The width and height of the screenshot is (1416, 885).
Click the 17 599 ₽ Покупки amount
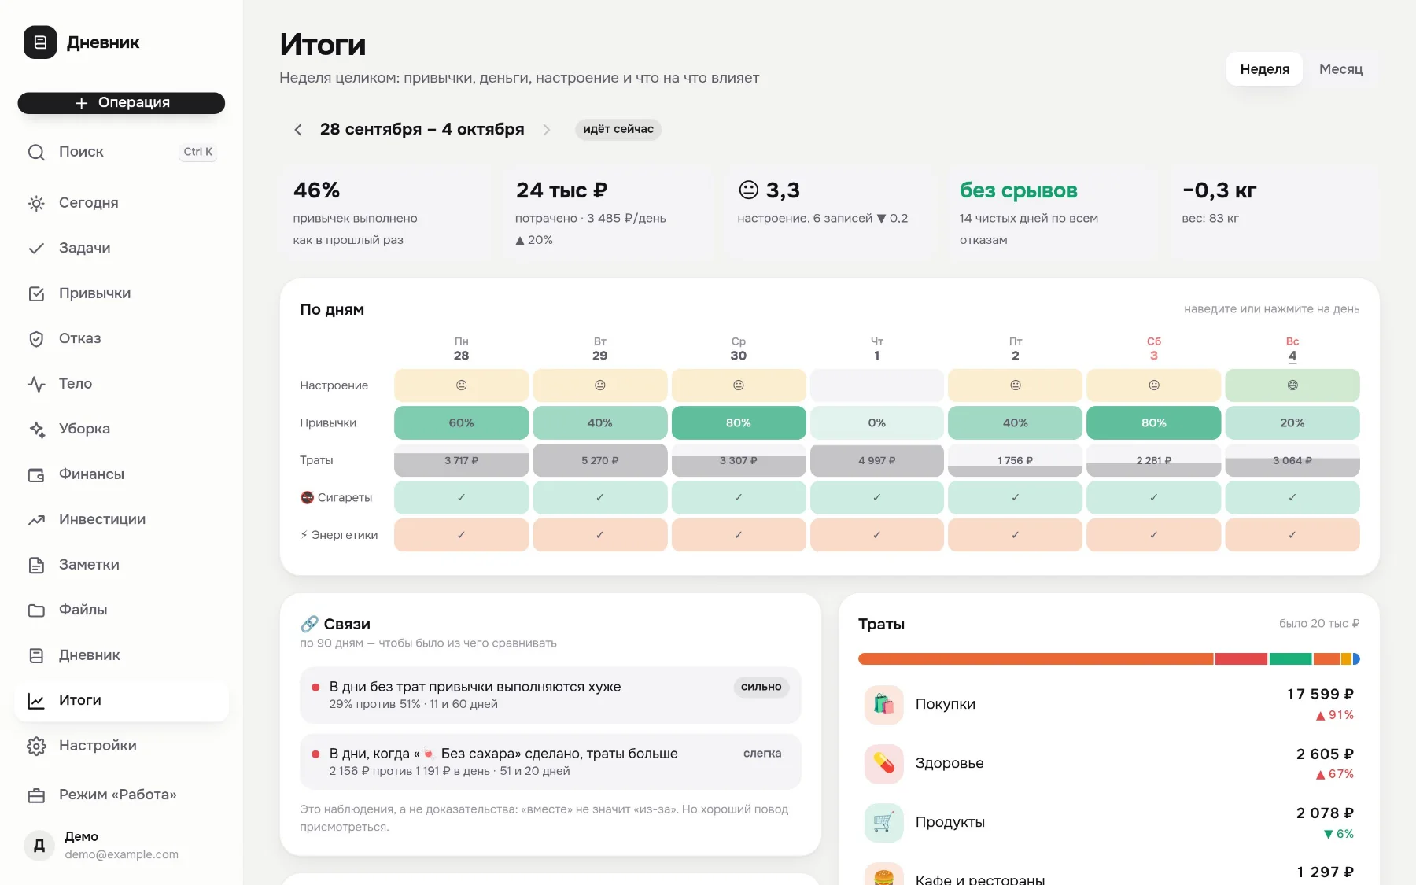(1320, 695)
